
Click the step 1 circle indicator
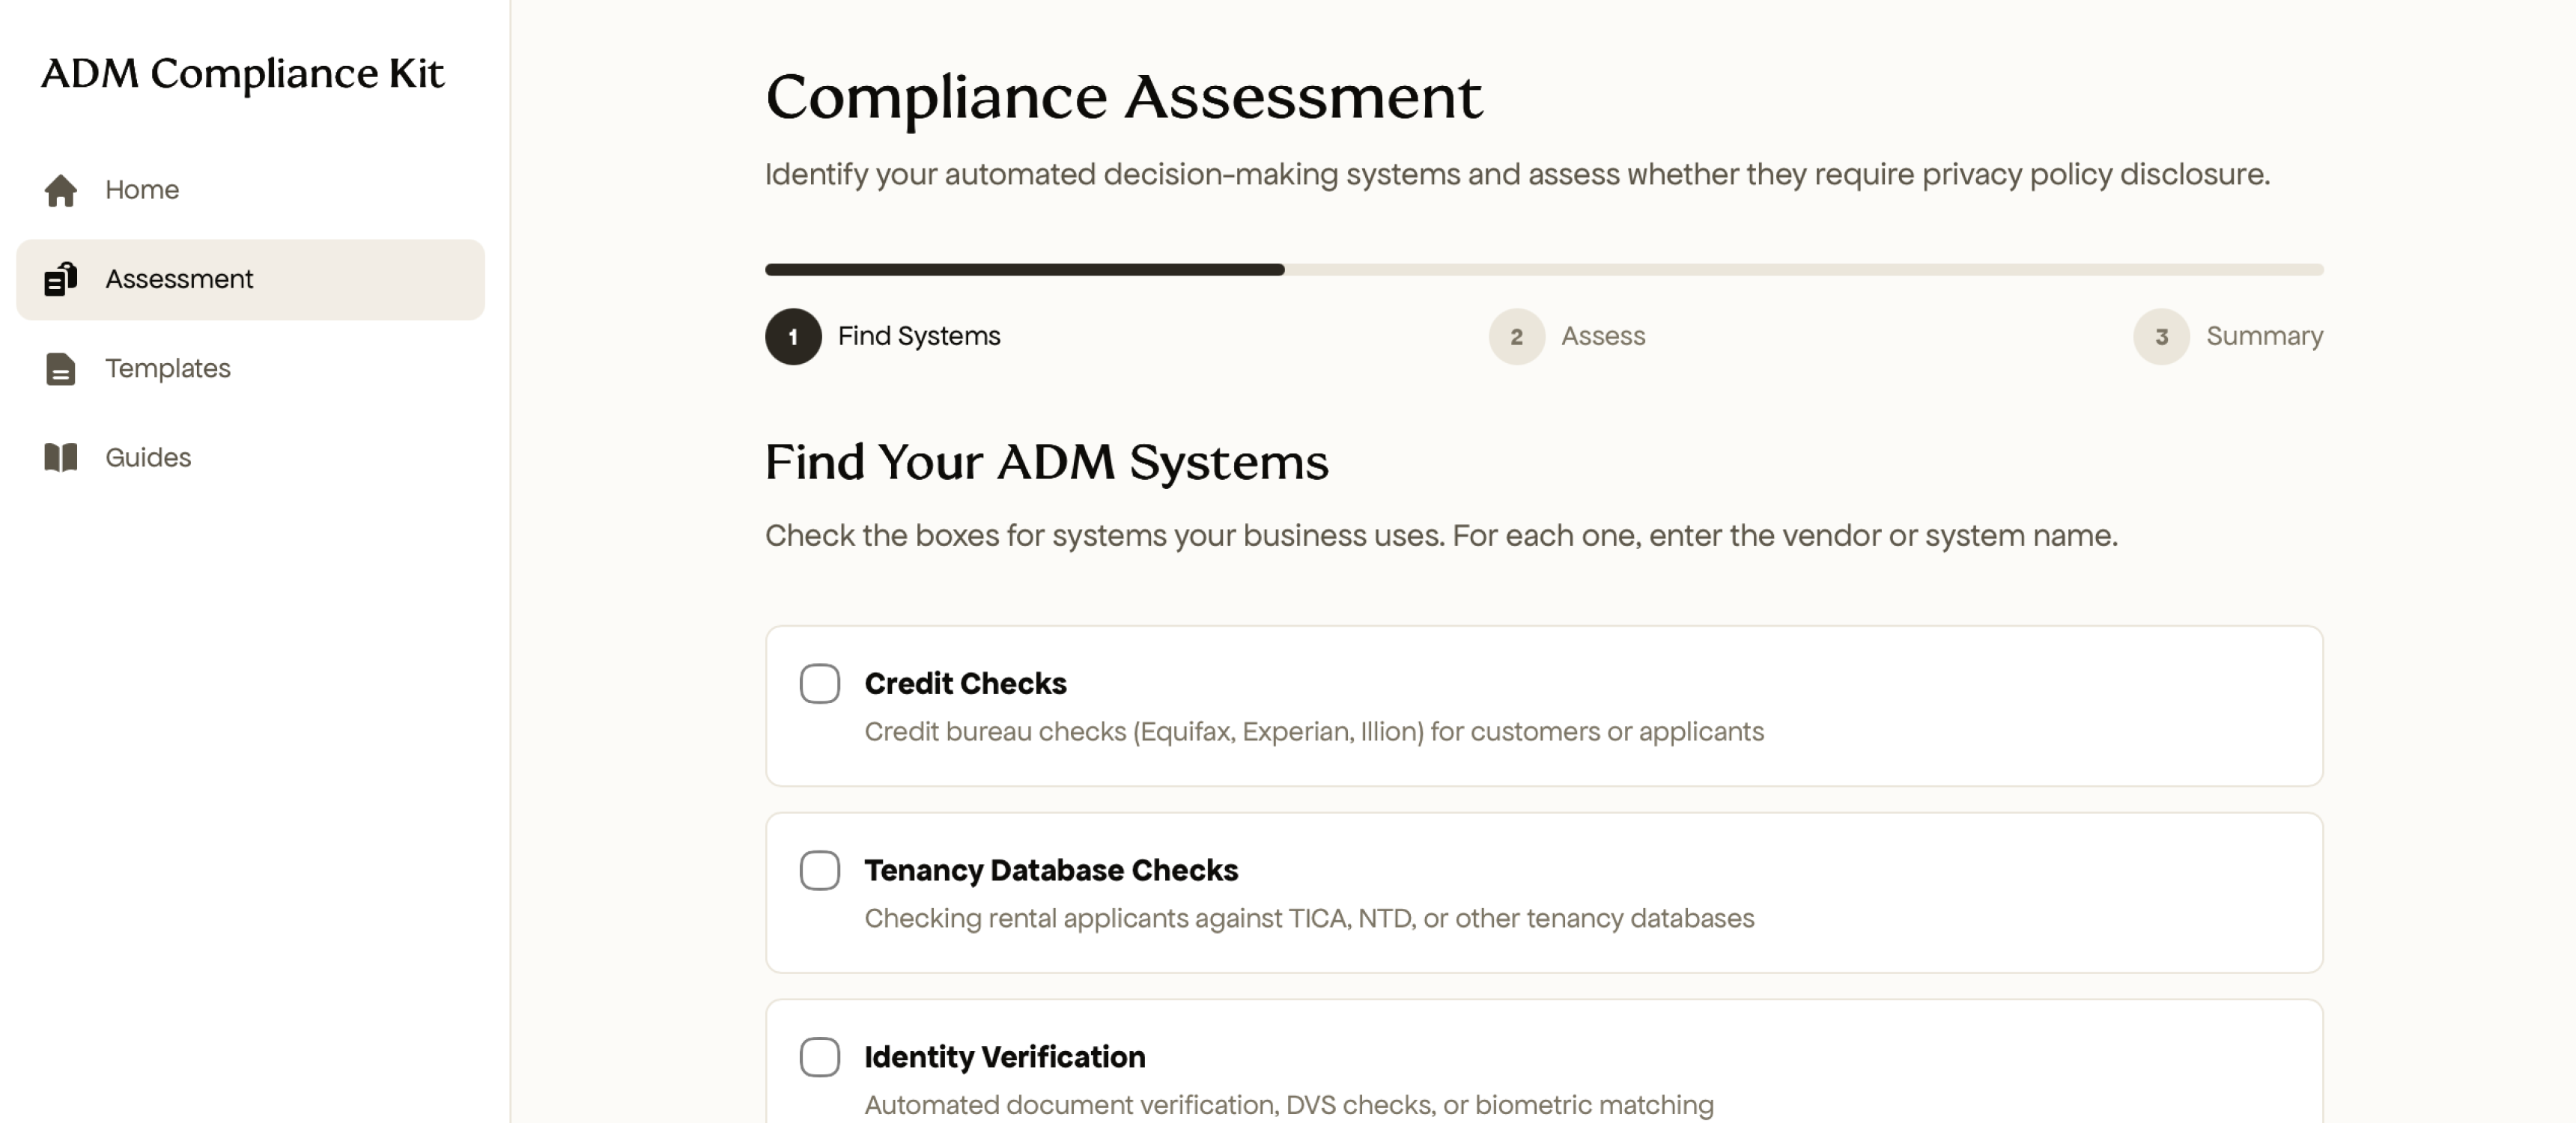click(793, 337)
